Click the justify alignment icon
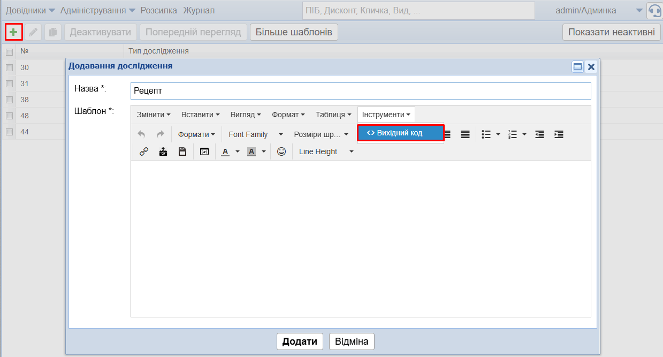 point(465,134)
